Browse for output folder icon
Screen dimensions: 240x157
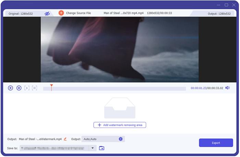pos(101,148)
